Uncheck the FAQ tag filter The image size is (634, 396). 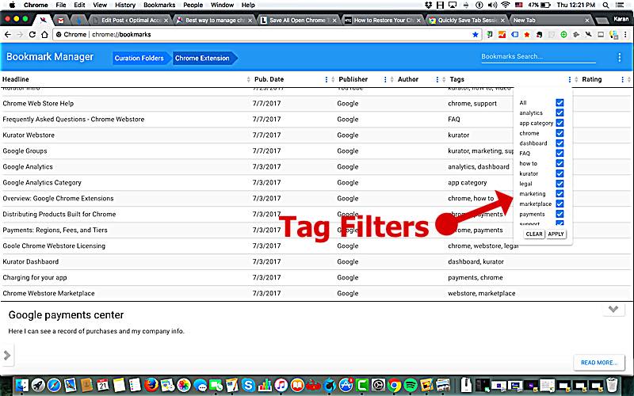point(560,153)
